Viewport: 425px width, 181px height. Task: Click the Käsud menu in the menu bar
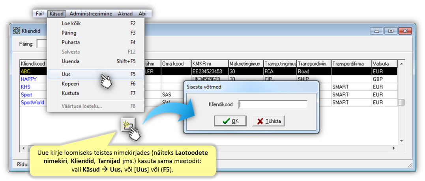click(x=56, y=13)
